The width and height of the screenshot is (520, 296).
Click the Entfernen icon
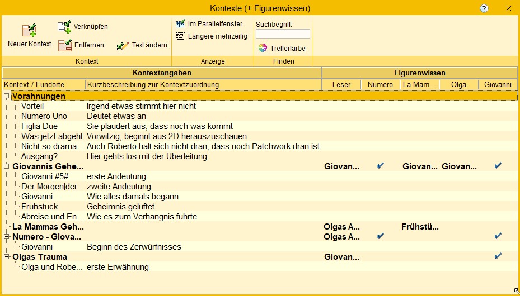tap(65, 45)
